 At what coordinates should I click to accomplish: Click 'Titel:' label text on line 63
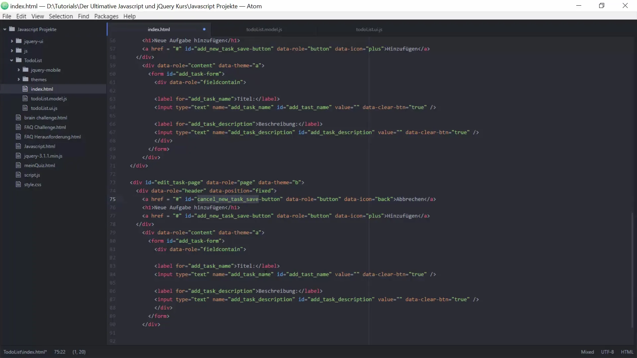pos(246,99)
